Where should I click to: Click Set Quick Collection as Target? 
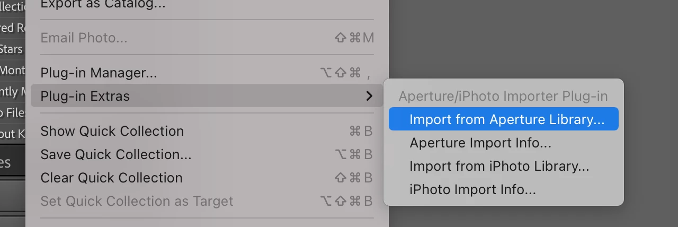(137, 201)
